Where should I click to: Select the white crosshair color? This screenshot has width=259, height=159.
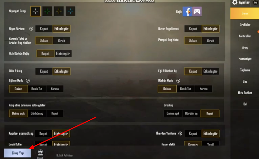pyautogui.click(x=35, y=11)
